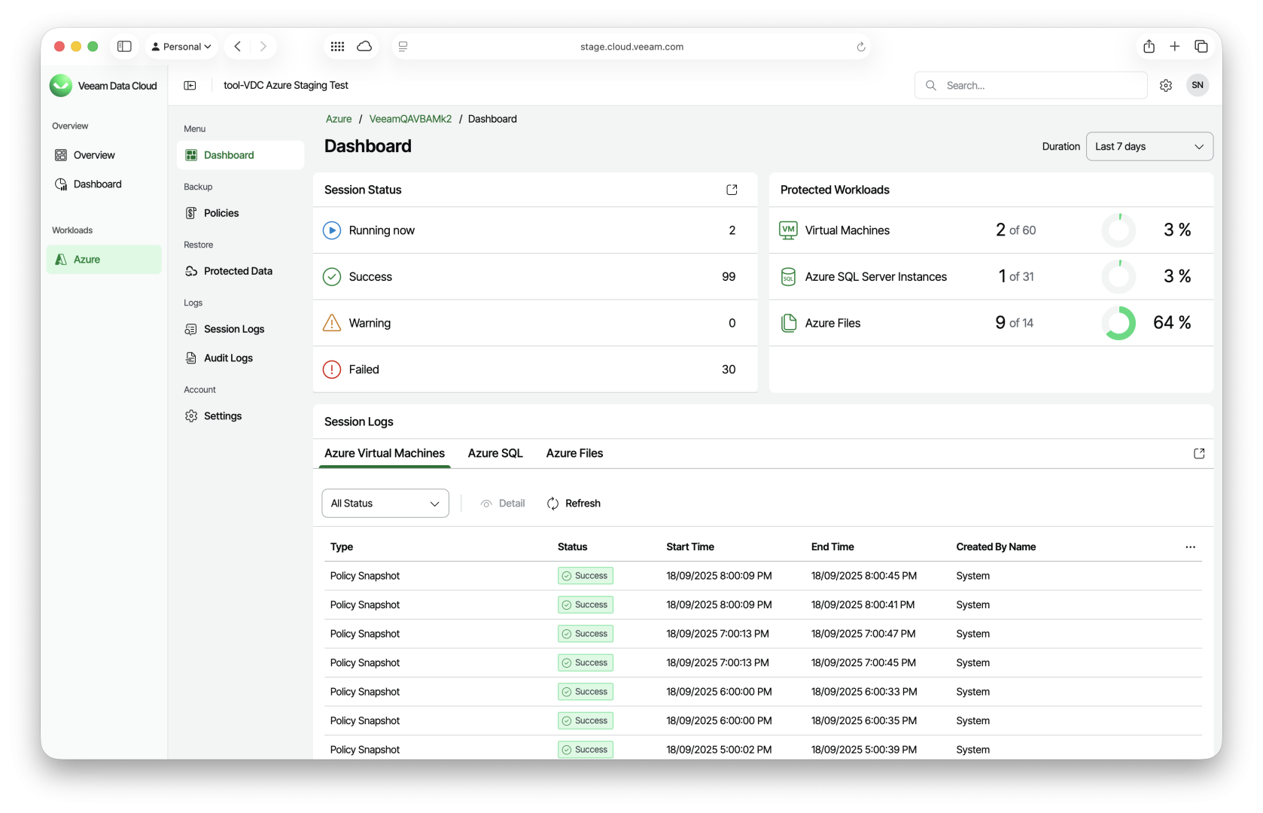This screenshot has height=813, width=1263.
Task: Collapse the secondary menu panel icon
Action: [x=190, y=86]
